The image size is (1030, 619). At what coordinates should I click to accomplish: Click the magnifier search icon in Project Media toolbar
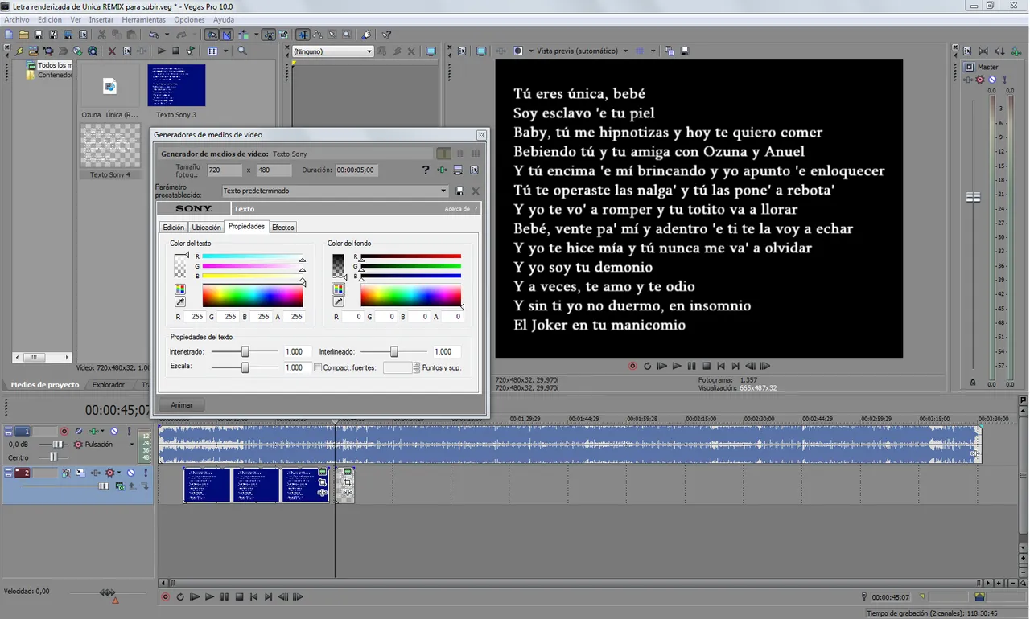tap(242, 51)
